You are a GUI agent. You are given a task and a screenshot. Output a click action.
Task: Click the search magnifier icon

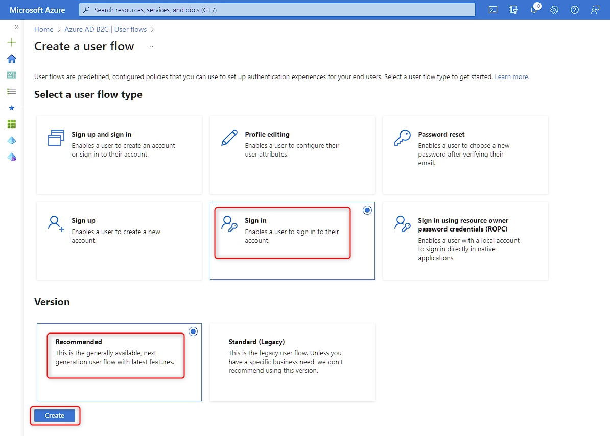[x=87, y=10]
